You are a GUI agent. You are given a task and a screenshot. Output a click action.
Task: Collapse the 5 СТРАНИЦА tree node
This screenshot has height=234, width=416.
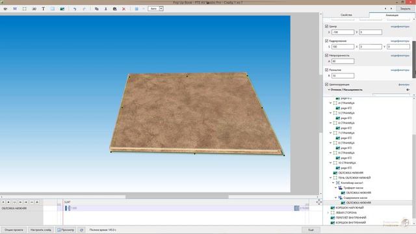[331, 113]
